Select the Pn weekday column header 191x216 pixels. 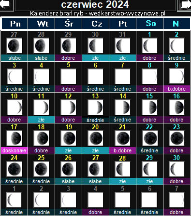click(x=15, y=24)
